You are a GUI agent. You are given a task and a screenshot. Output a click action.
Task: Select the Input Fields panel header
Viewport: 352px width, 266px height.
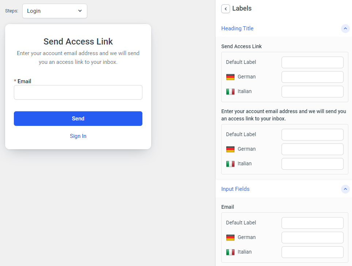coord(235,189)
